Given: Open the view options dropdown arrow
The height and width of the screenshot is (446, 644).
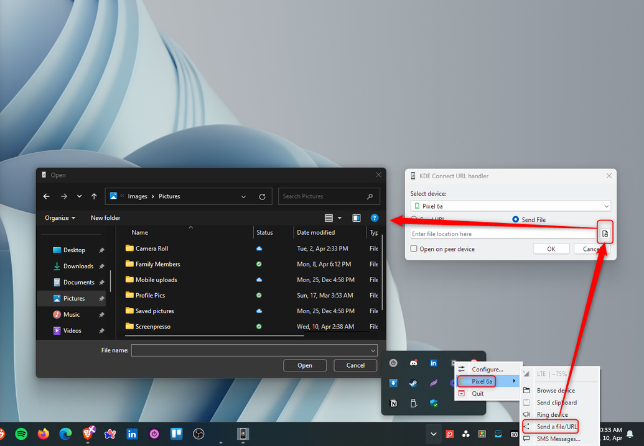Looking at the screenshot, I should pyautogui.click(x=340, y=218).
